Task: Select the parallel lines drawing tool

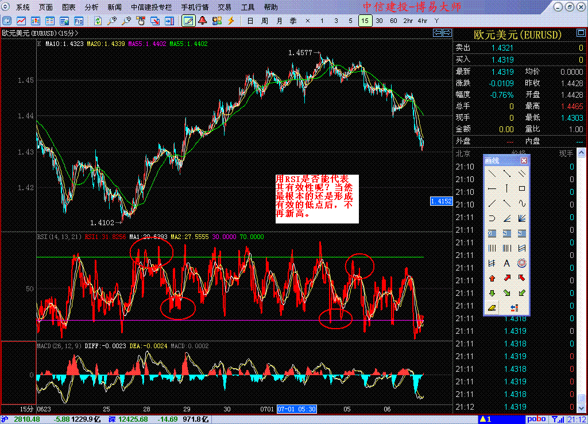Action: 521,174
